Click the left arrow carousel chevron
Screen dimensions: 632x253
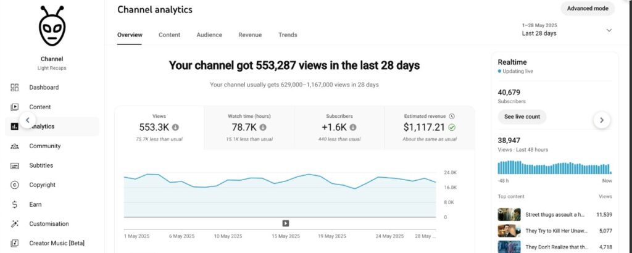point(27,120)
